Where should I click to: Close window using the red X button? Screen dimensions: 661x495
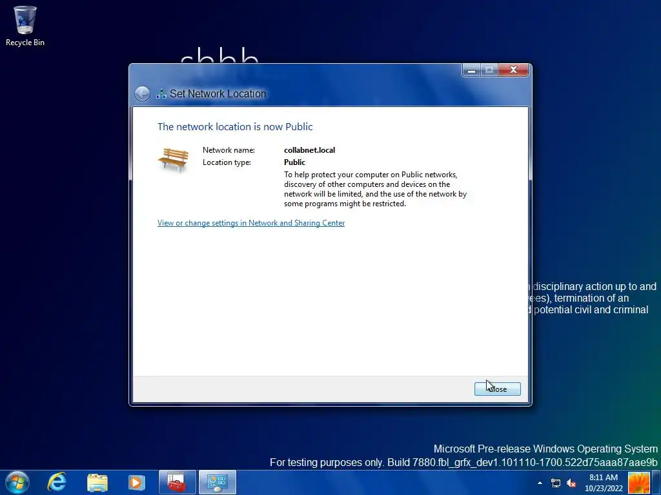[x=513, y=70]
